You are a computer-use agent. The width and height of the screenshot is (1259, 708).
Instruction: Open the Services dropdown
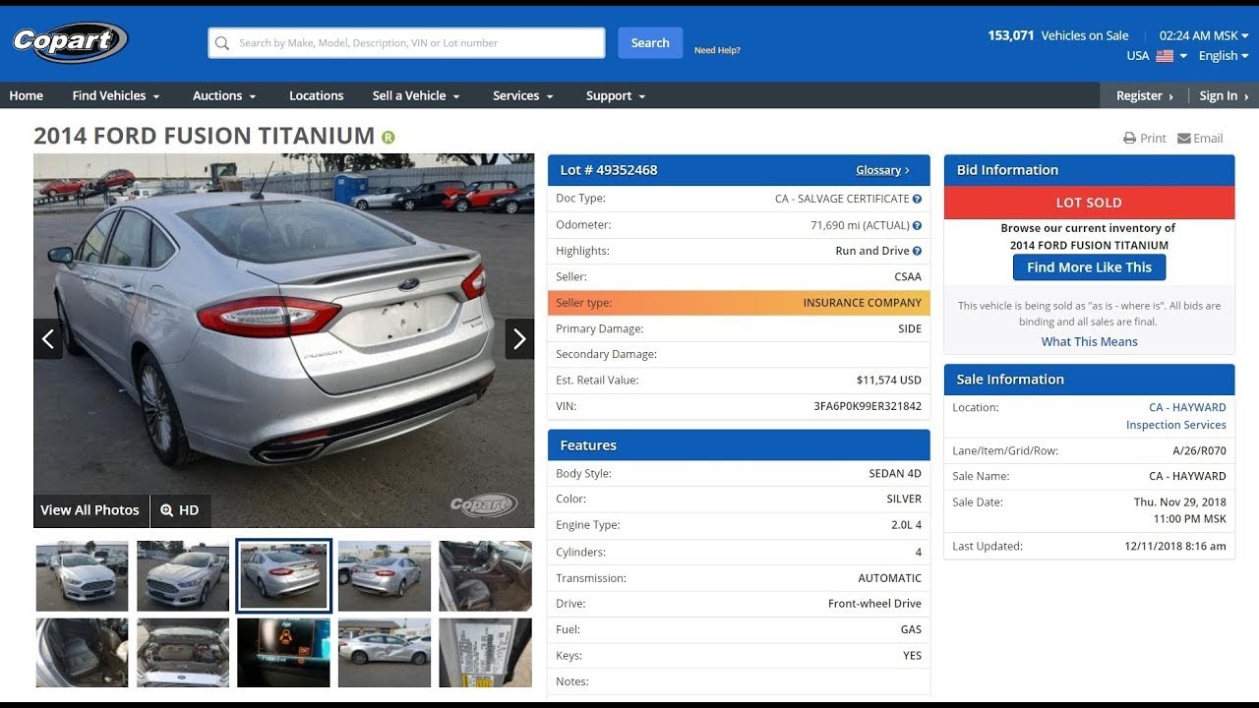523,95
